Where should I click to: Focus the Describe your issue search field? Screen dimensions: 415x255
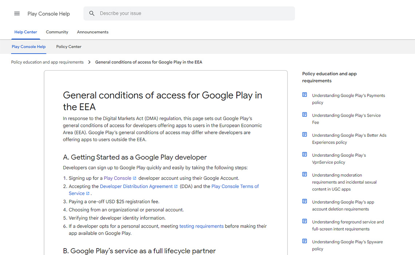[x=189, y=13]
